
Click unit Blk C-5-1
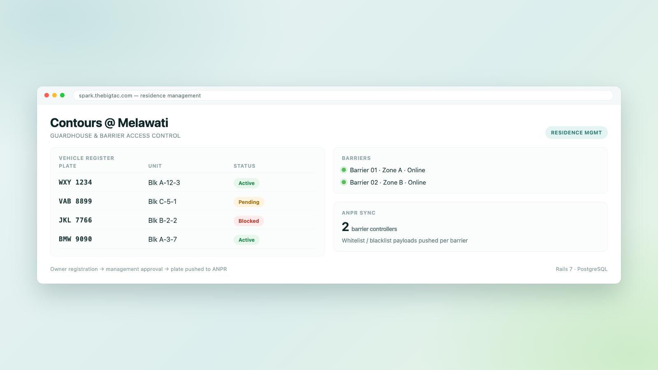pyautogui.click(x=162, y=201)
